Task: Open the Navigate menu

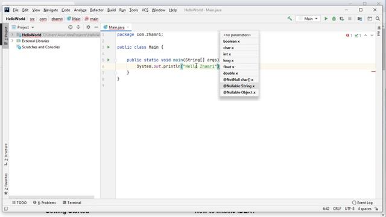Action: point(51,10)
